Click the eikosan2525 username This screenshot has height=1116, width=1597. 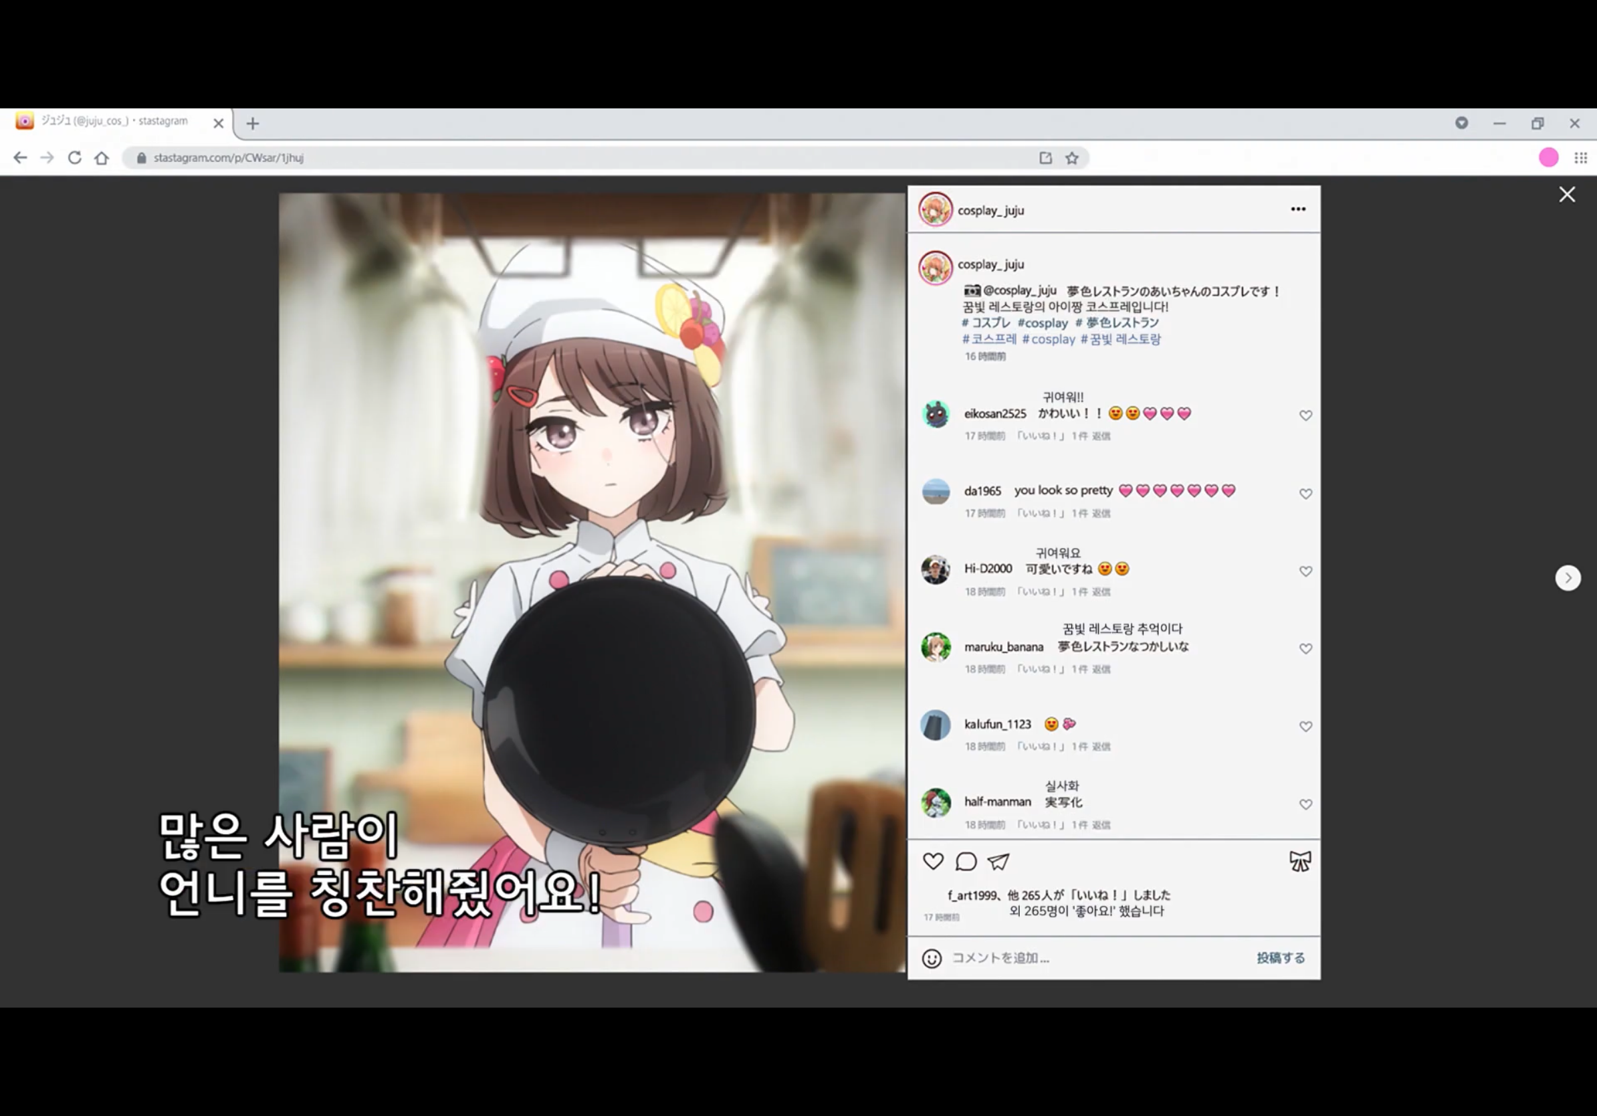[994, 414]
